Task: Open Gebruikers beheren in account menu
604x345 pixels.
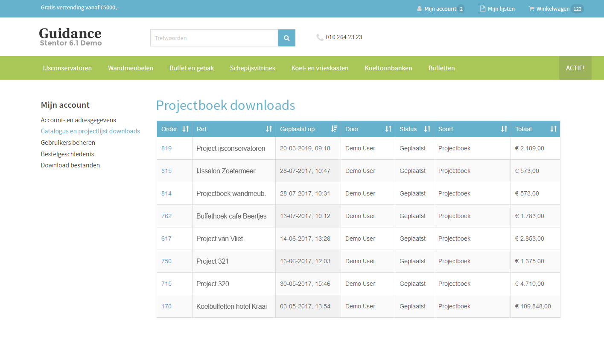Action: (x=68, y=143)
